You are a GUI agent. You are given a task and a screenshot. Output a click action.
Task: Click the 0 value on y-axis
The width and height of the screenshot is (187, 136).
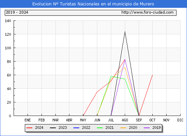click(x=10, y=116)
